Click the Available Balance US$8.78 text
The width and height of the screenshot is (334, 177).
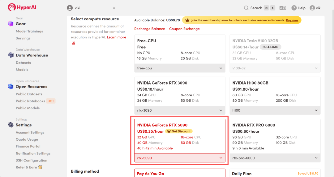coord(157,20)
